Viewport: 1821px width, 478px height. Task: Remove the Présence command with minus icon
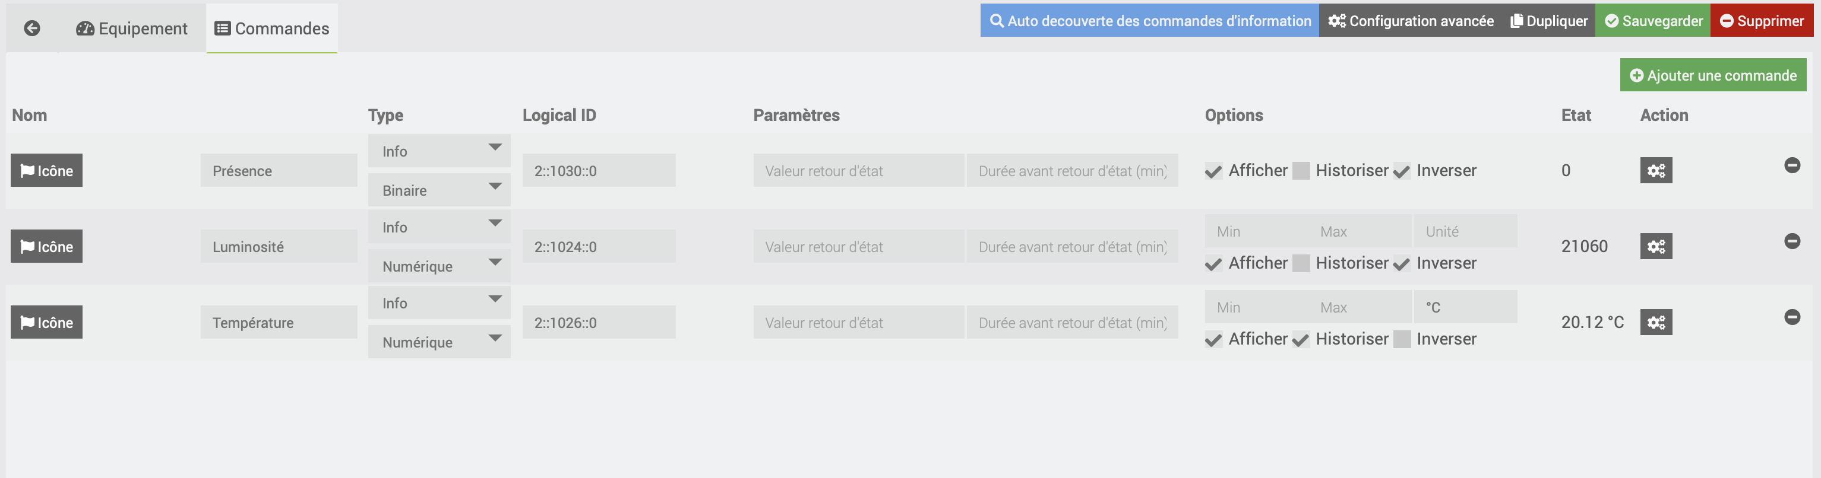click(x=1791, y=165)
